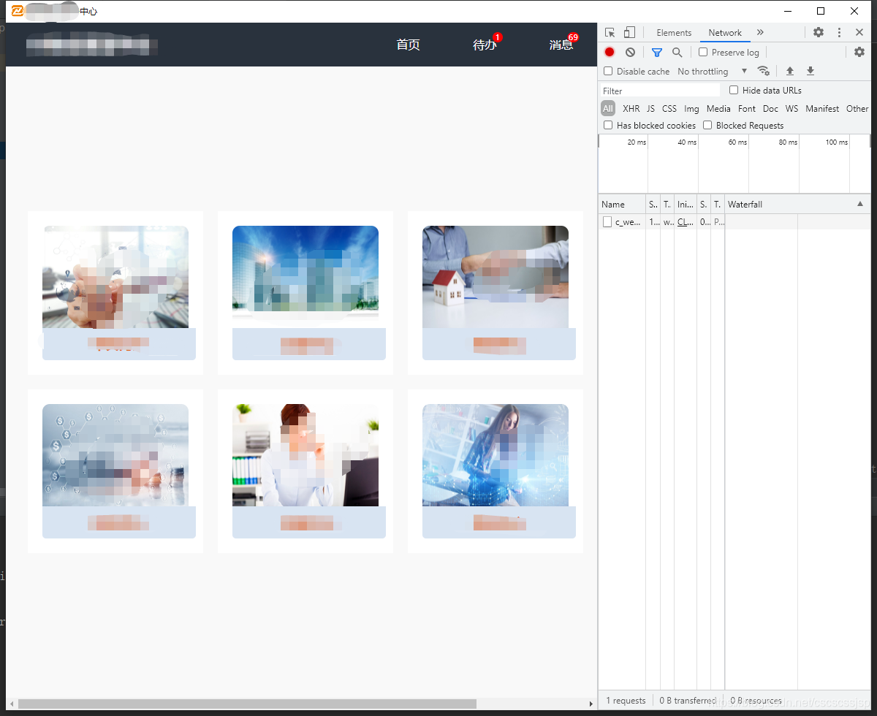Image resolution: width=877 pixels, height=716 pixels.
Task: Toggle the Waterfall sort arrow
Action: [x=860, y=204]
